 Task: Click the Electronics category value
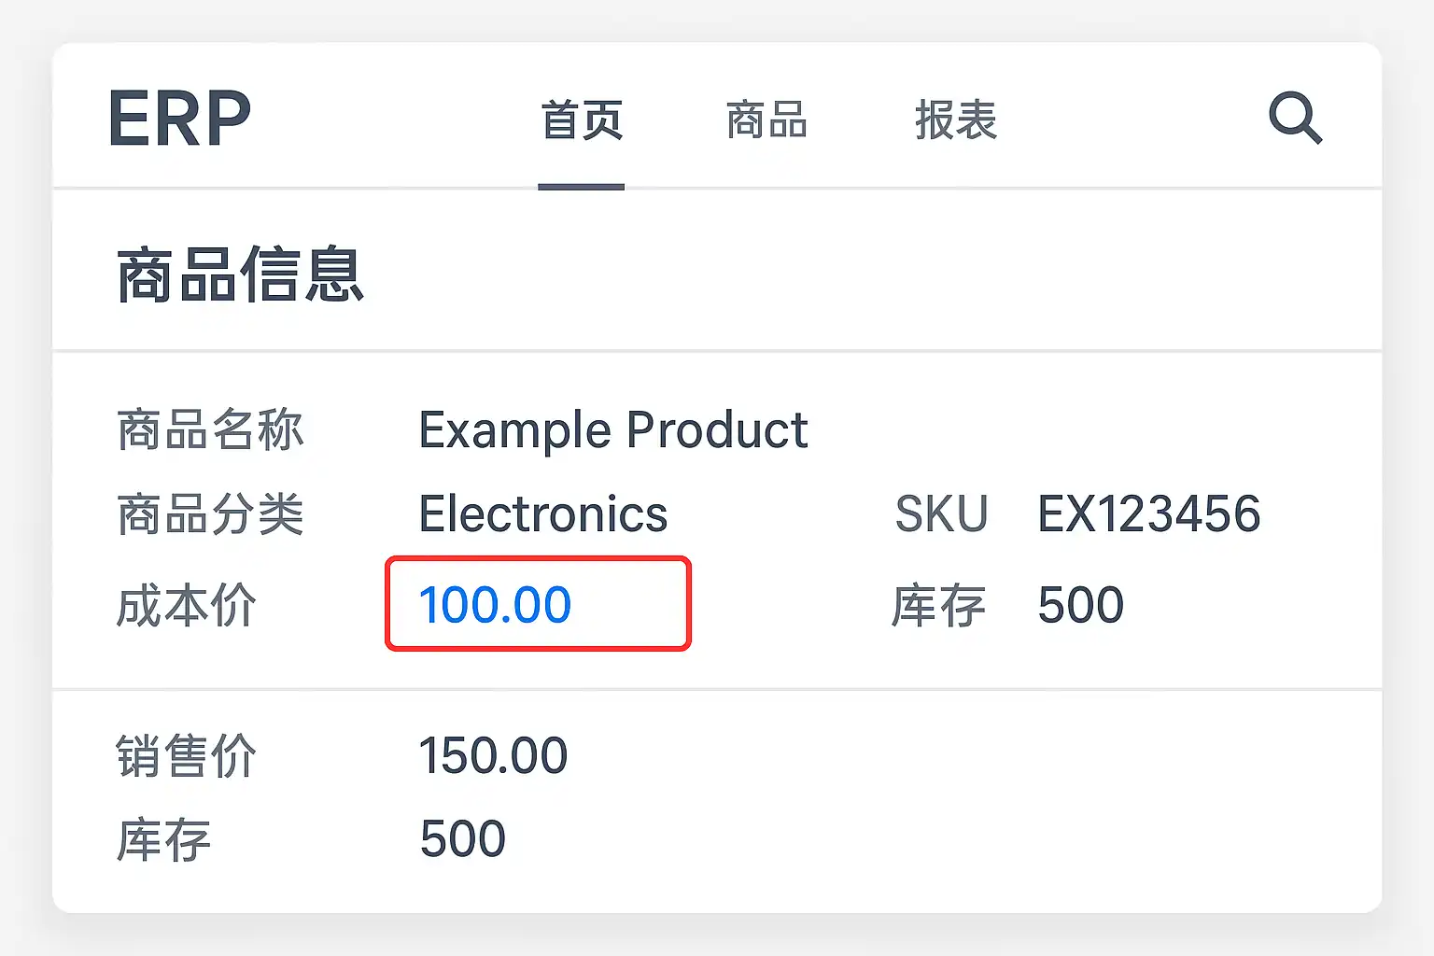(x=543, y=514)
